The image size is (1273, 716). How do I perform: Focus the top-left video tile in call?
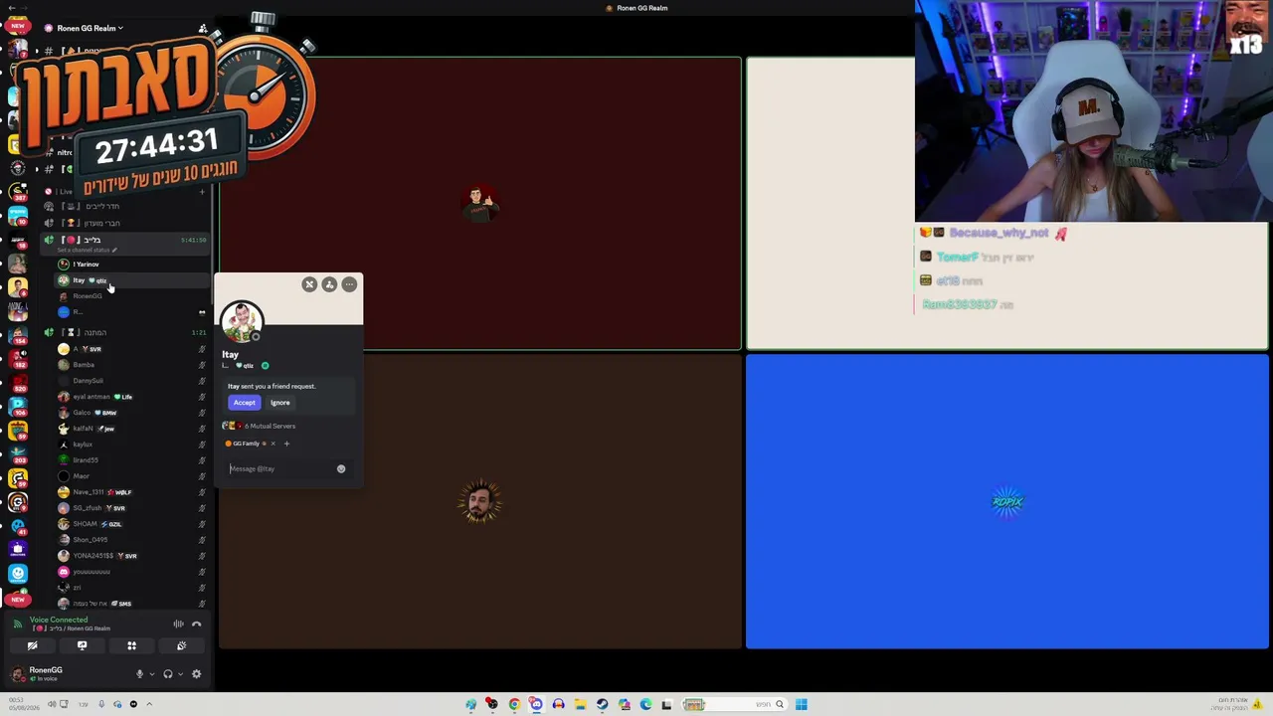(x=480, y=204)
